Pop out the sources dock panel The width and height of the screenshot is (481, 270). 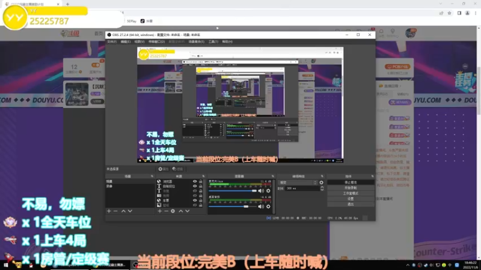[203, 176]
